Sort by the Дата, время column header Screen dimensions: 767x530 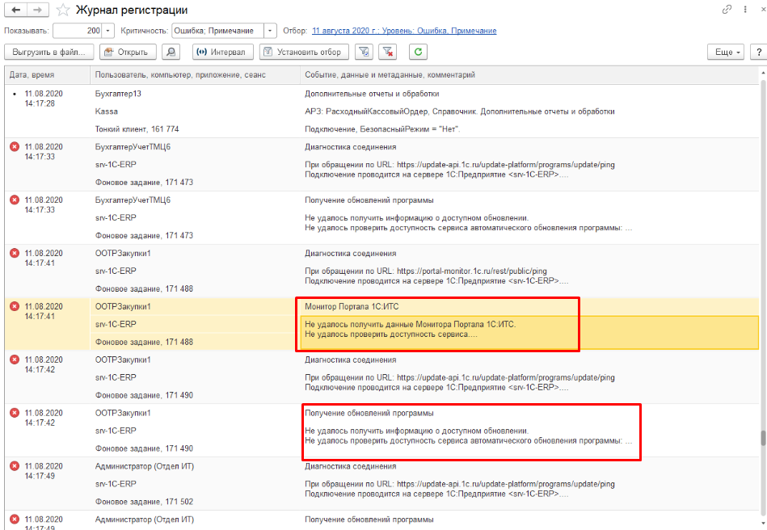coord(48,75)
